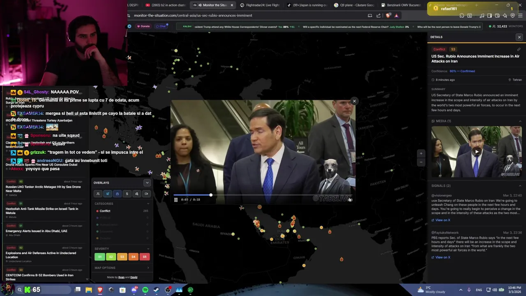Zoom out on the map

tap(421, 162)
